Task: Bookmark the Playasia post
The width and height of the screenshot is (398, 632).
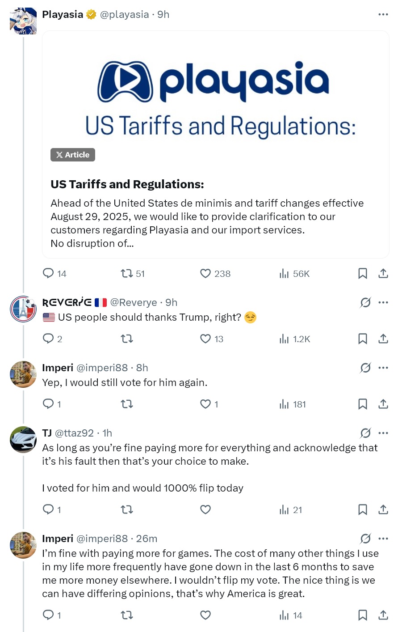Action: coord(363,273)
